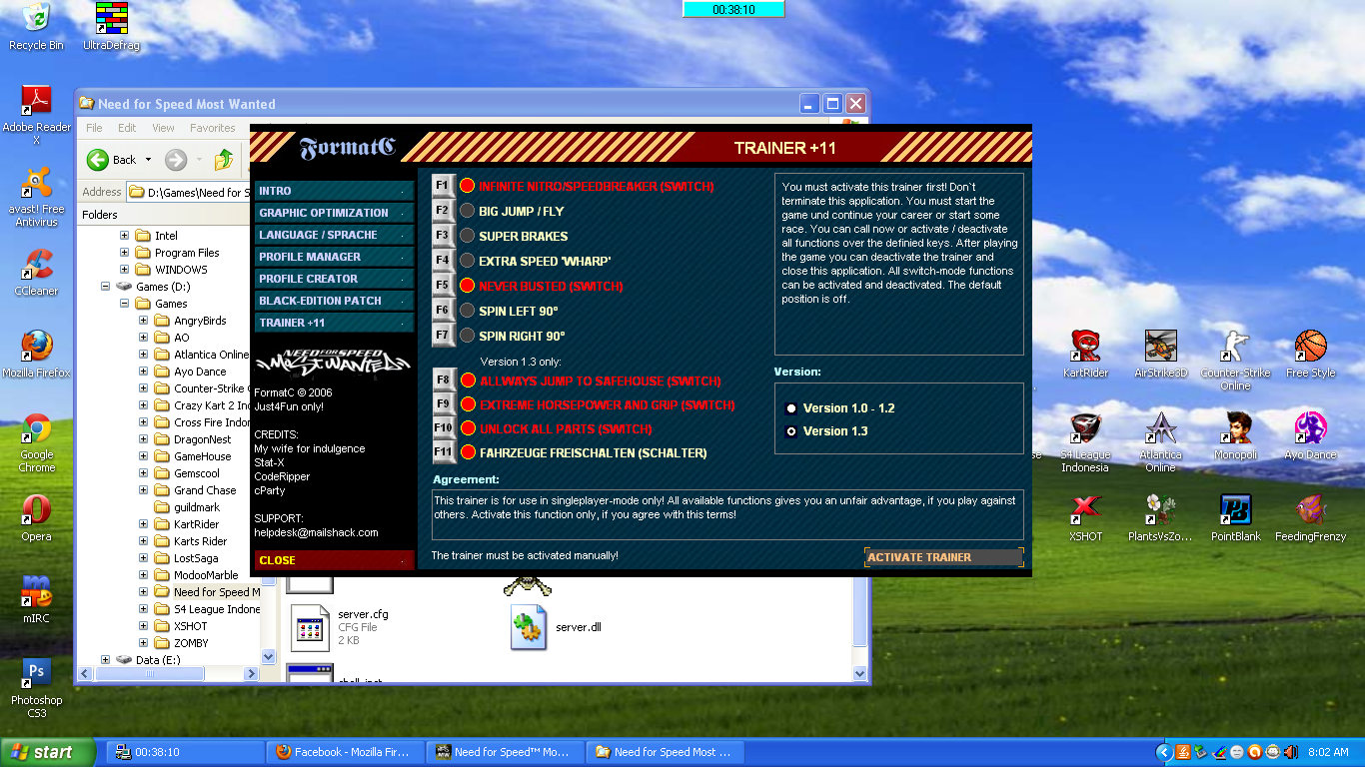
Task: Open the INTRO trainer menu item
Action: pos(335,191)
